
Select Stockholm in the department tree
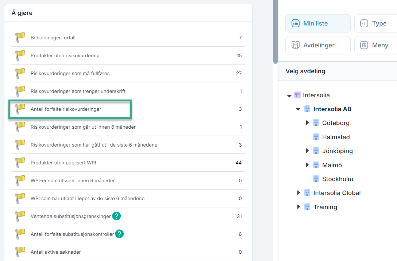(x=338, y=179)
